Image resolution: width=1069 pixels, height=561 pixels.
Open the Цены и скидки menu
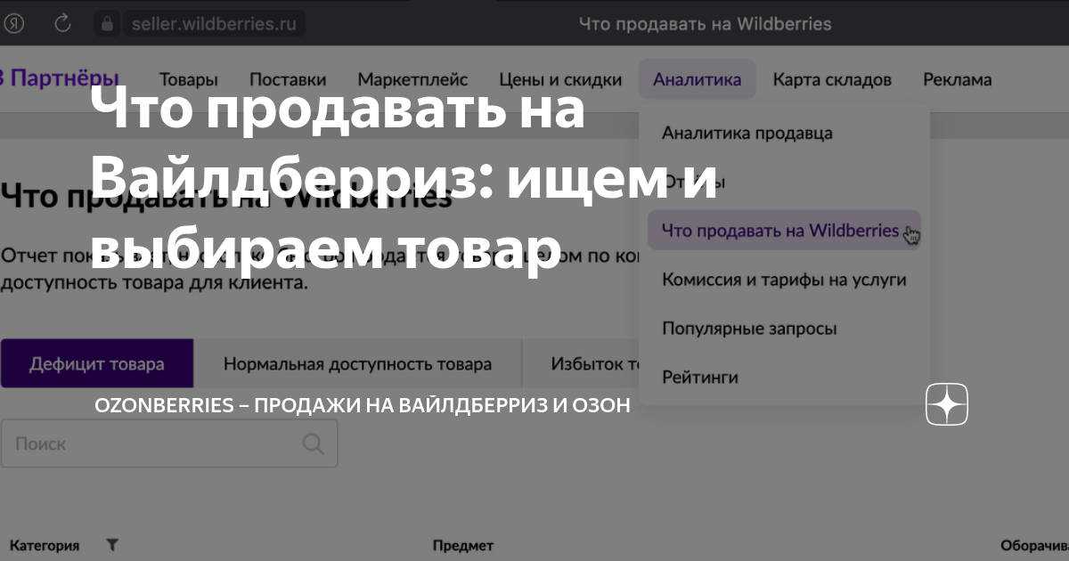pos(560,79)
